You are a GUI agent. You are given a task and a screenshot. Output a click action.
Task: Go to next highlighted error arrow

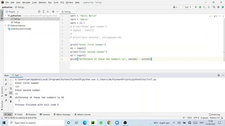pyautogui.click(x=223, y=16)
